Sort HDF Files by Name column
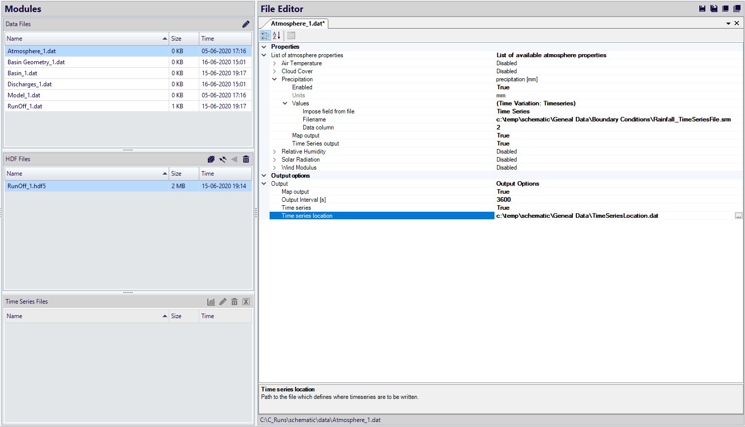 (87, 174)
